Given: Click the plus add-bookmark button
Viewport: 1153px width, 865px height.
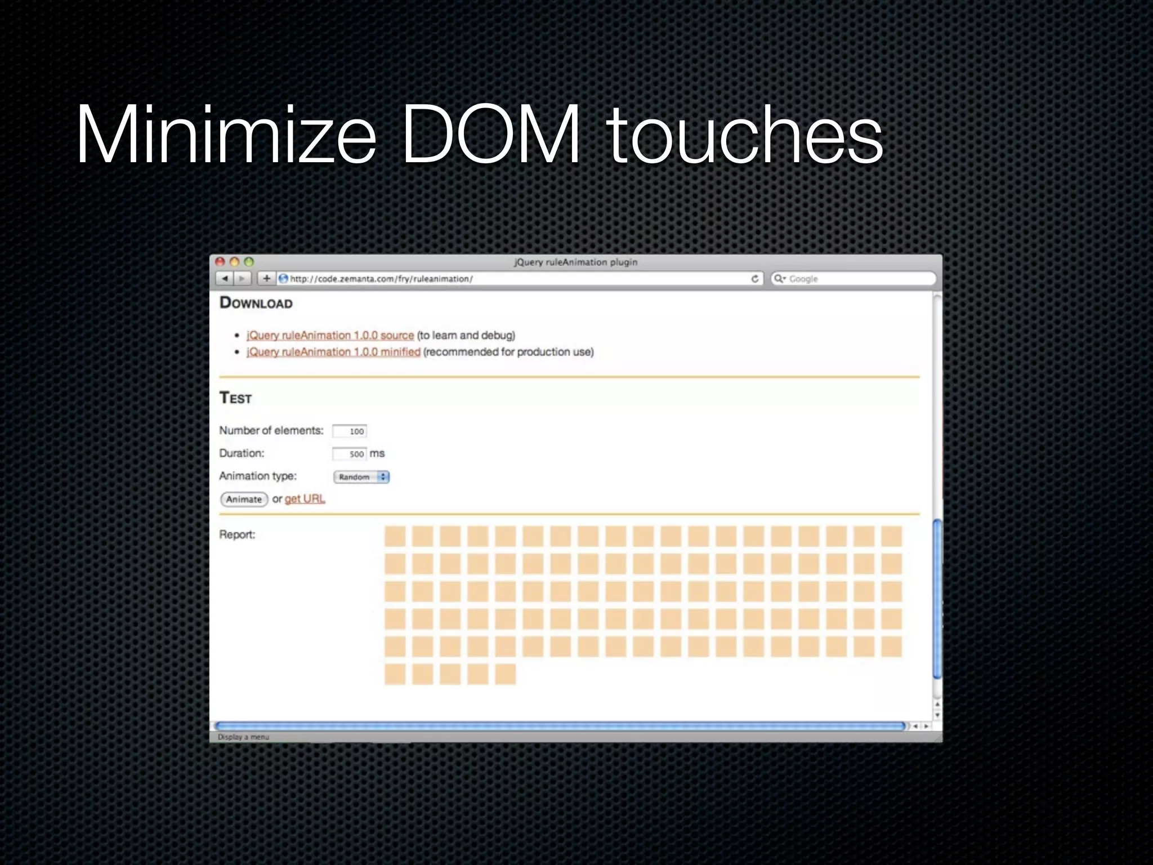Looking at the screenshot, I should pyautogui.click(x=266, y=278).
